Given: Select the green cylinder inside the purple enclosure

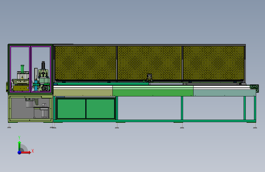Looking at the screenshot, I should point(22,69).
